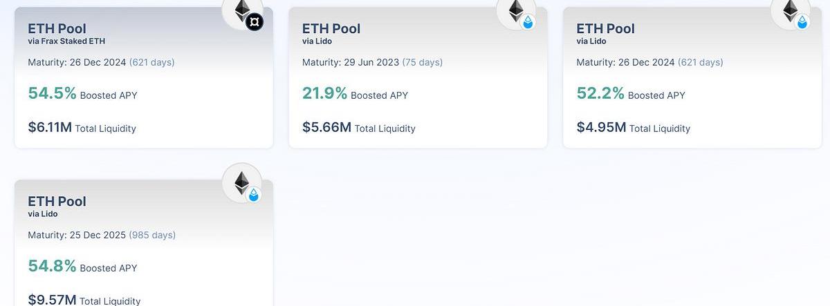The width and height of the screenshot is (830, 306).
Task: Click the $6.11M Total Liquidity figure
Action: (x=50, y=127)
